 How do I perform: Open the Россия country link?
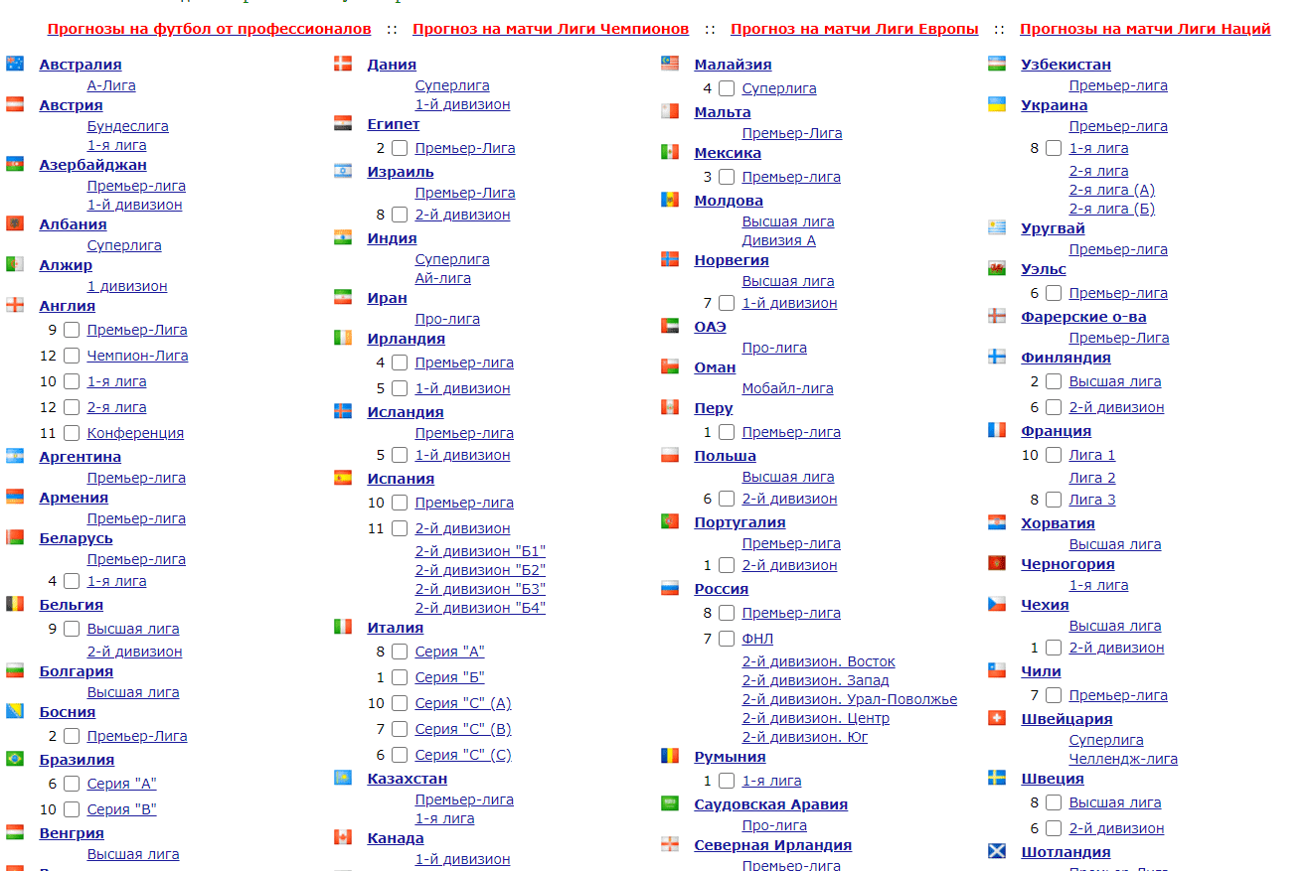point(722,589)
